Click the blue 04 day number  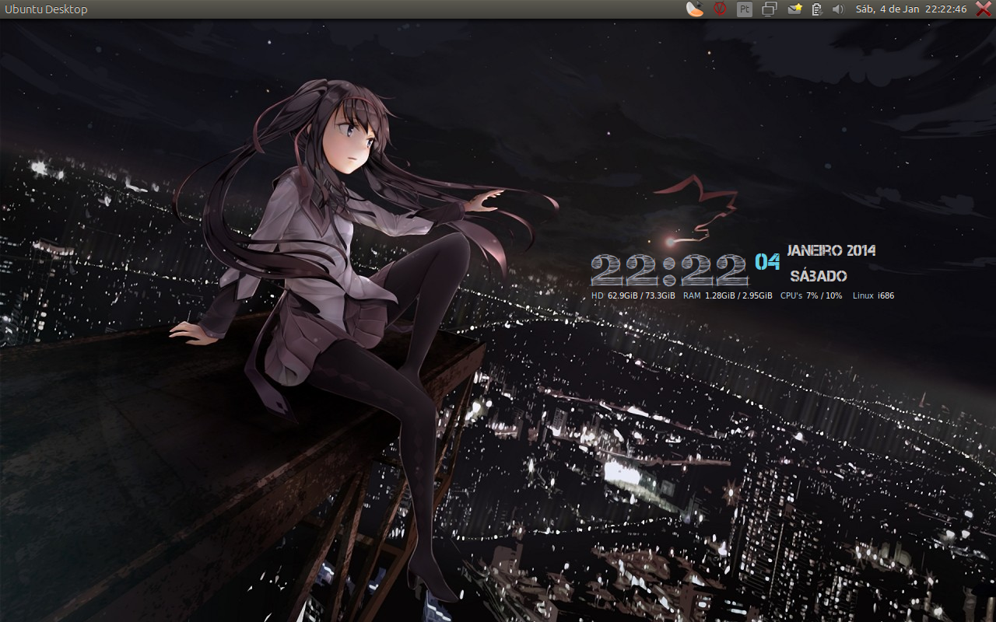pos(767,262)
